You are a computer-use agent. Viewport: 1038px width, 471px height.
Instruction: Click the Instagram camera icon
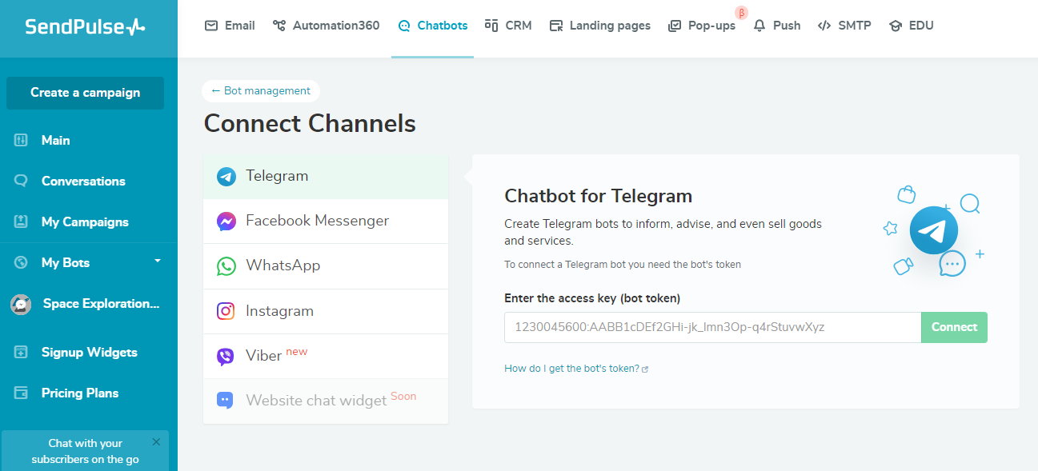[226, 311]
